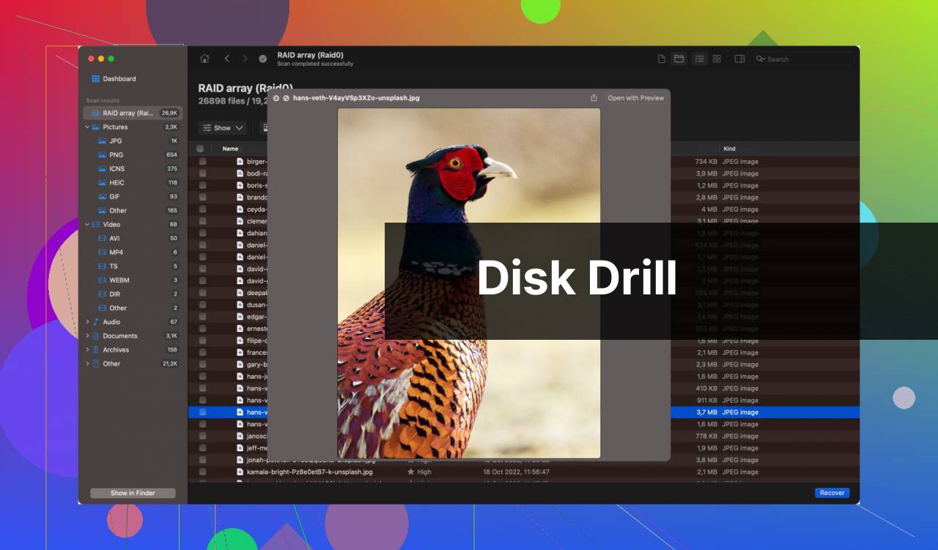Click the AVI video icon in sidebar
The image size is (938, 550).
(x=103, y=238)
